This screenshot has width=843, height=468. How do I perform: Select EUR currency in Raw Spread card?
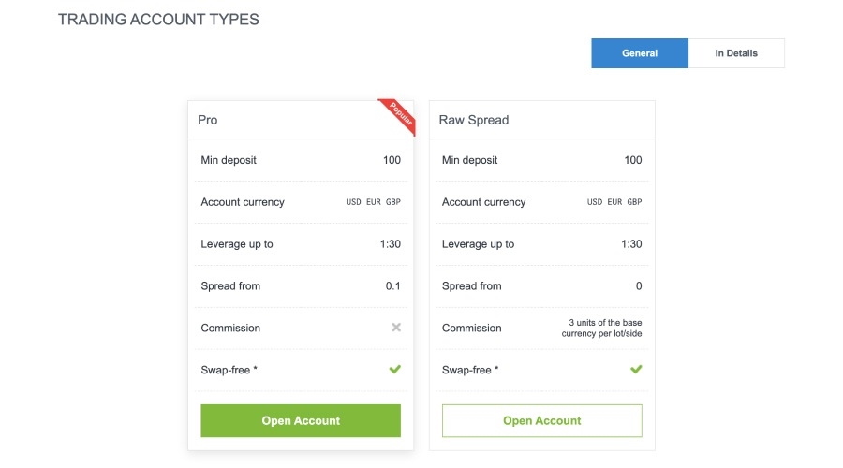point(615,202)
